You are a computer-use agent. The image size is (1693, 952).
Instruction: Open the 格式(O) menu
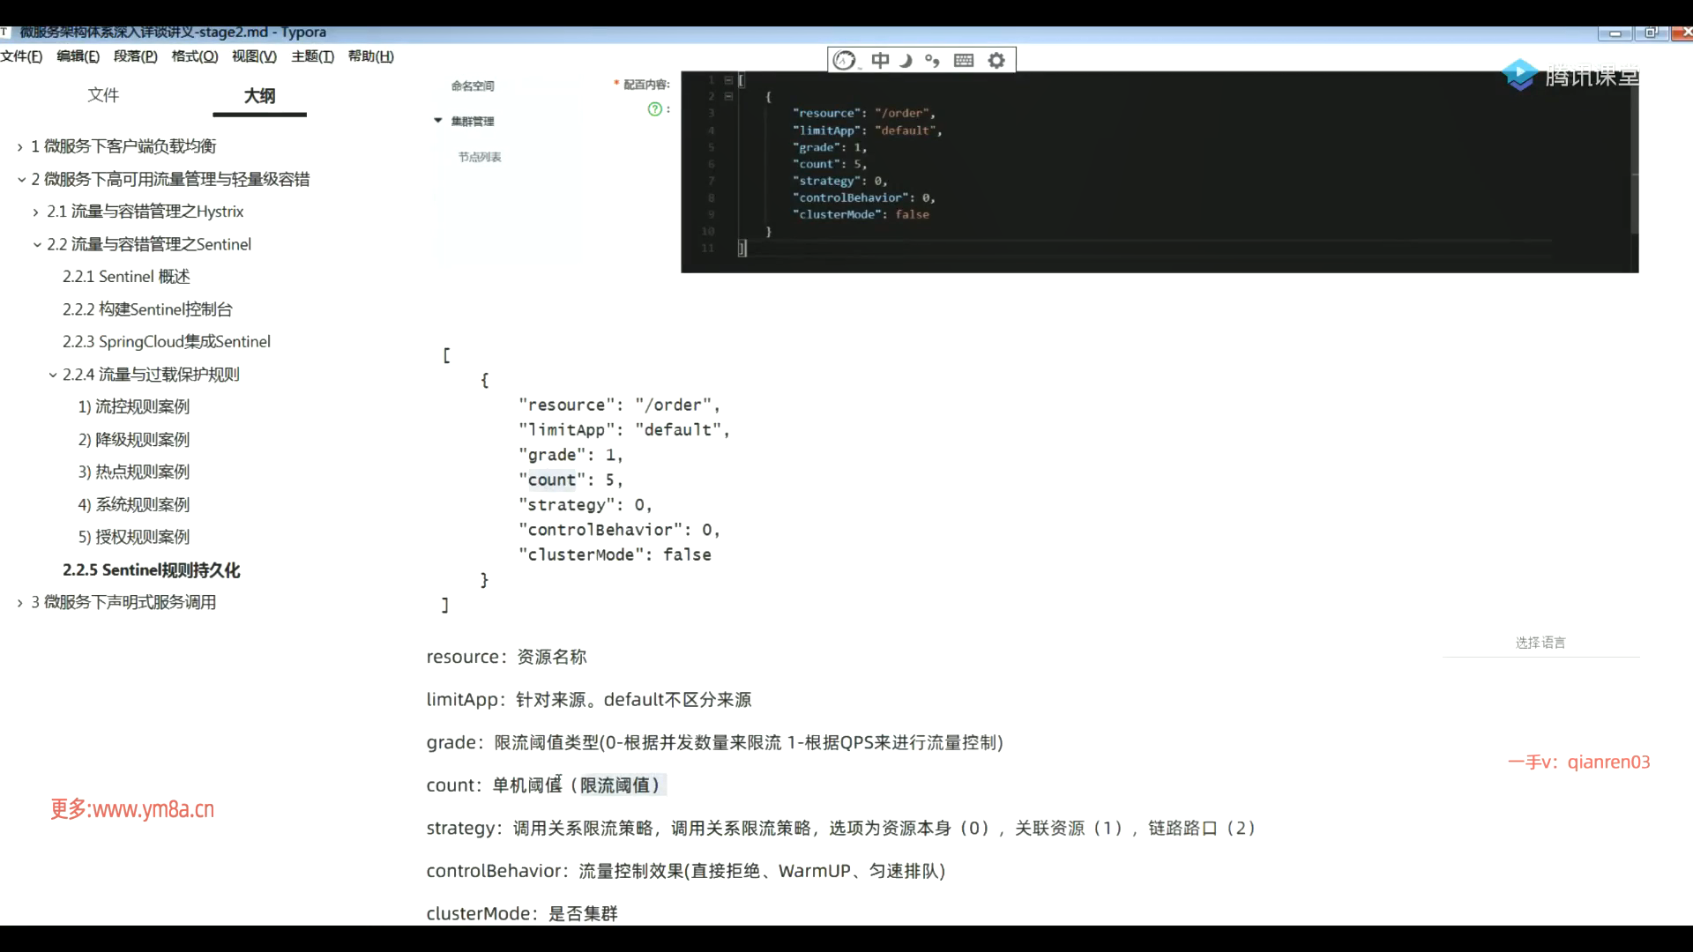194,56
